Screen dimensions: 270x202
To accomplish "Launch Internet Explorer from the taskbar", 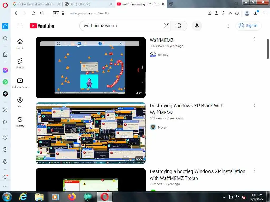I will point(23,197).
